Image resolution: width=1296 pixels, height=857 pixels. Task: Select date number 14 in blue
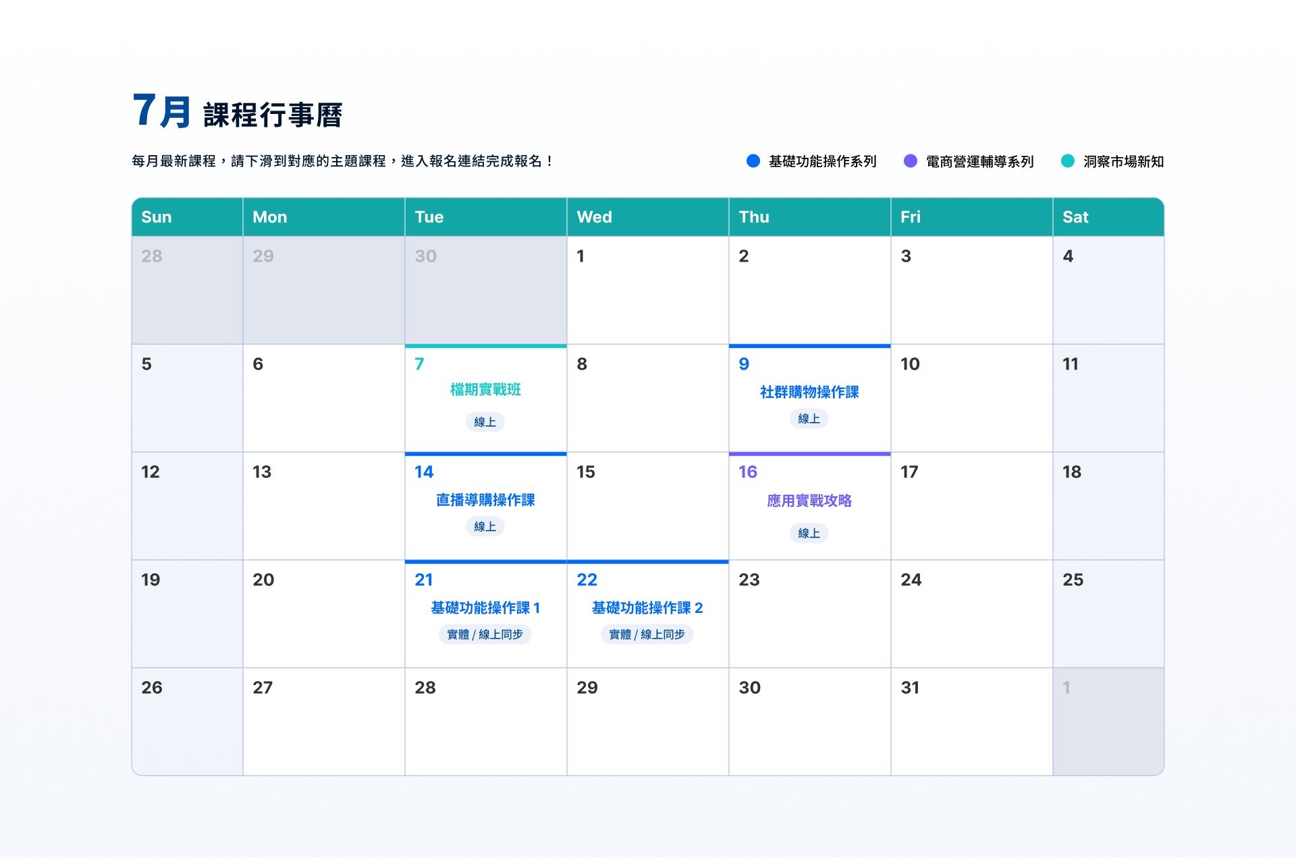point(424,472)
